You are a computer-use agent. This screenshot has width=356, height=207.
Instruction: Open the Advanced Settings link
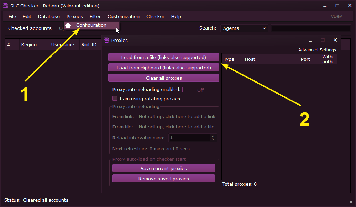[x=317, y=50]
